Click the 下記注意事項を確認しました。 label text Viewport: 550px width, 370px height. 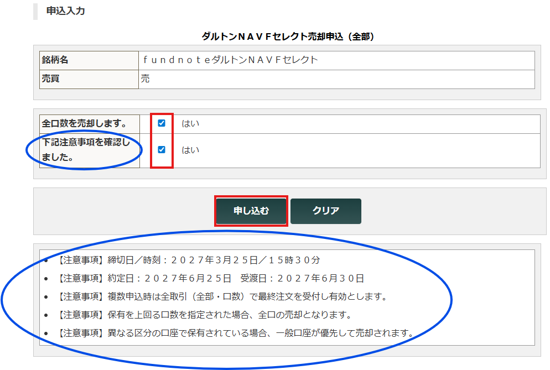tap(86, 150)
